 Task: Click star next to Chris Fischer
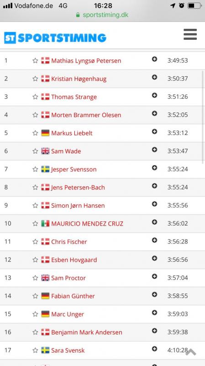35,242
